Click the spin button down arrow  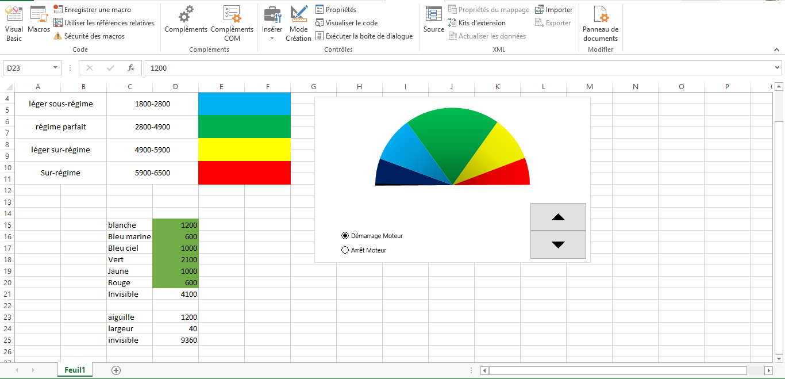[558, 244]
